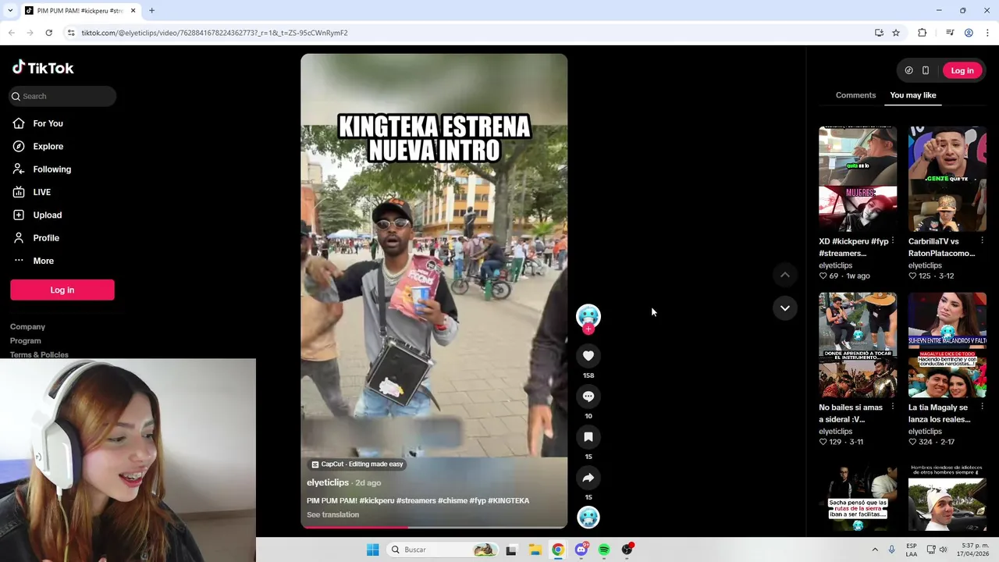Switch to the Comments tab
999x562 pixels.
pyautogui.click(x=855, y=95)
